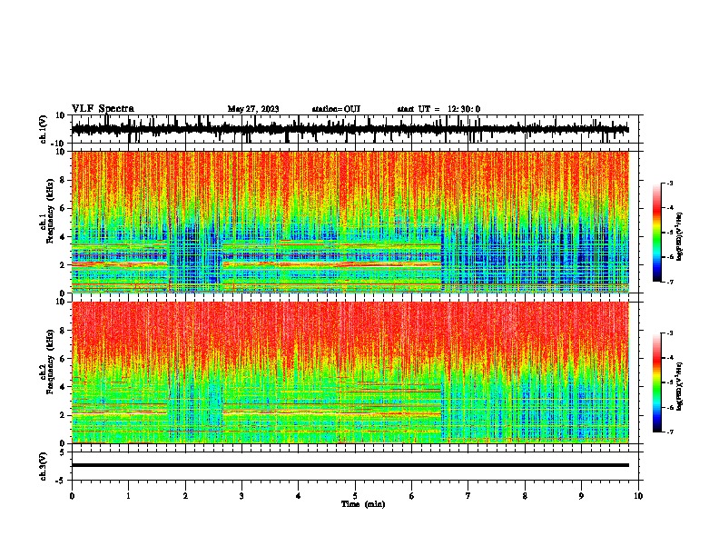Click the time axis tick label 2
The height and width of the screenshot is (556, 719).
[185, 496]
